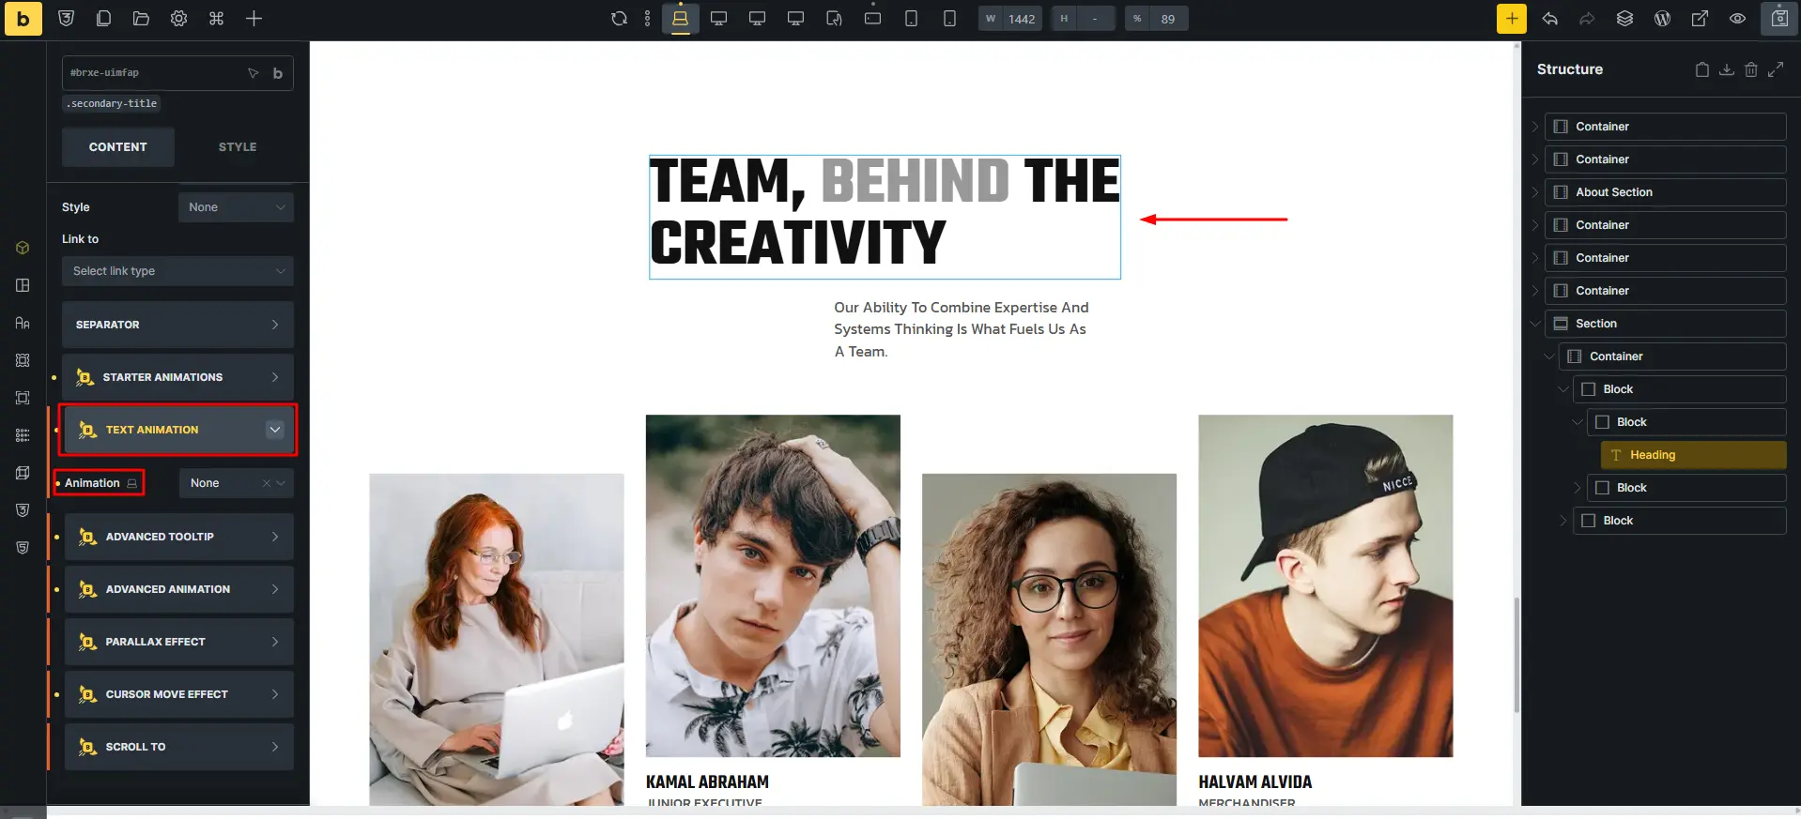Click the Bricks logo in the top-left corner
The image size is (1801, 819).
coord(23,19)
